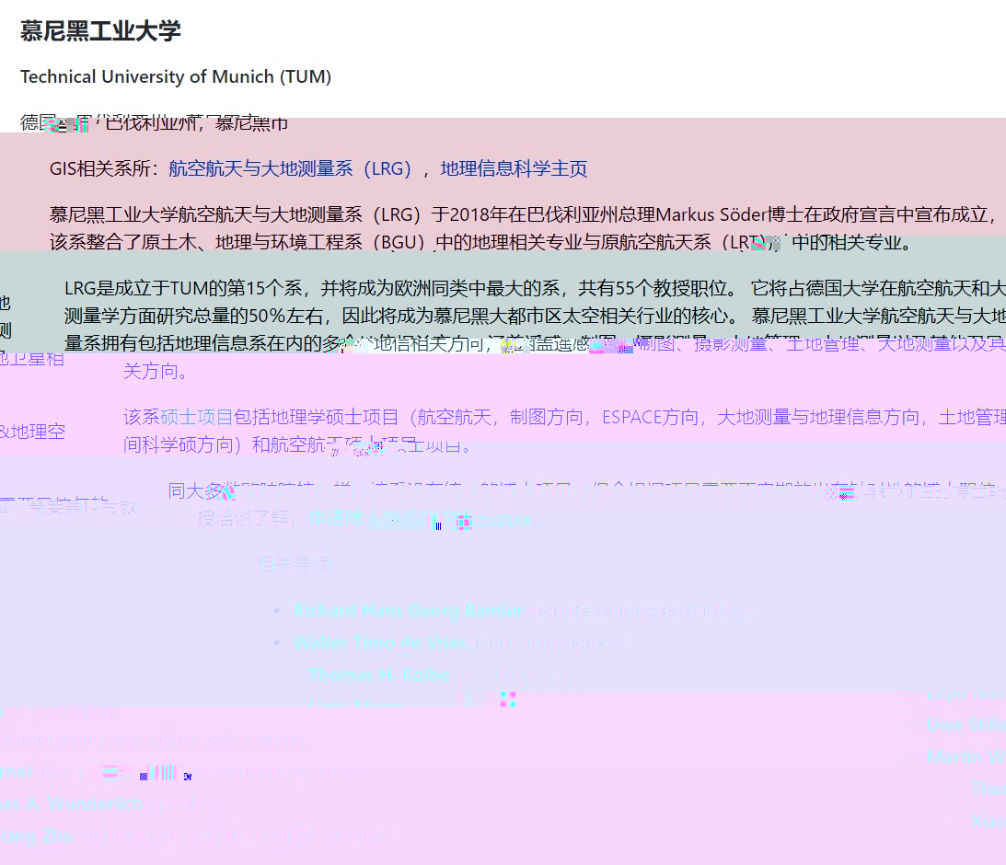The image size is (1006, 865).
Task: Open the 硕士项目 link after 该系
Action: pos(196,418)
